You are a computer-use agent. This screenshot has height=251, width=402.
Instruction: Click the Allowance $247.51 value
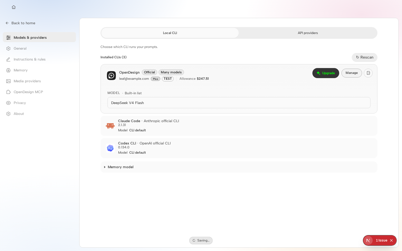(x=203, y=79)
